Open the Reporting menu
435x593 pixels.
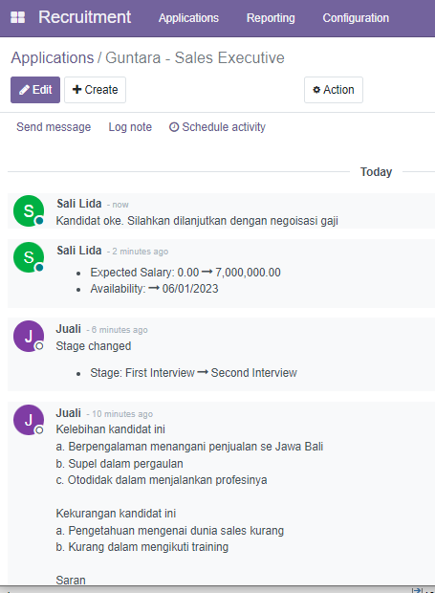271,18
